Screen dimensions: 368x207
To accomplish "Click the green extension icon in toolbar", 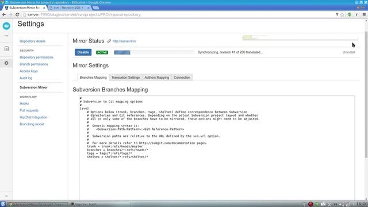I will (350, 14).
